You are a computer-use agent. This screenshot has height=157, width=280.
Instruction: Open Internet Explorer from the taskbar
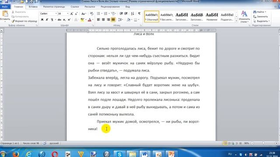point(29,154)
